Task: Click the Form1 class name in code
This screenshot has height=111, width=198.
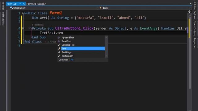Action: pyautogui.click(x=56, y=13)
